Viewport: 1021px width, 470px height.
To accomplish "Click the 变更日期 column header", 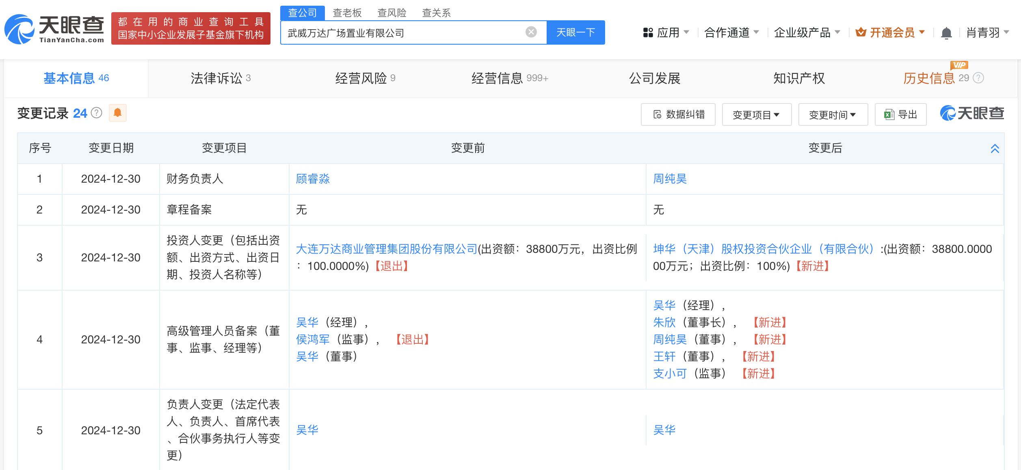I will [111, 148].
